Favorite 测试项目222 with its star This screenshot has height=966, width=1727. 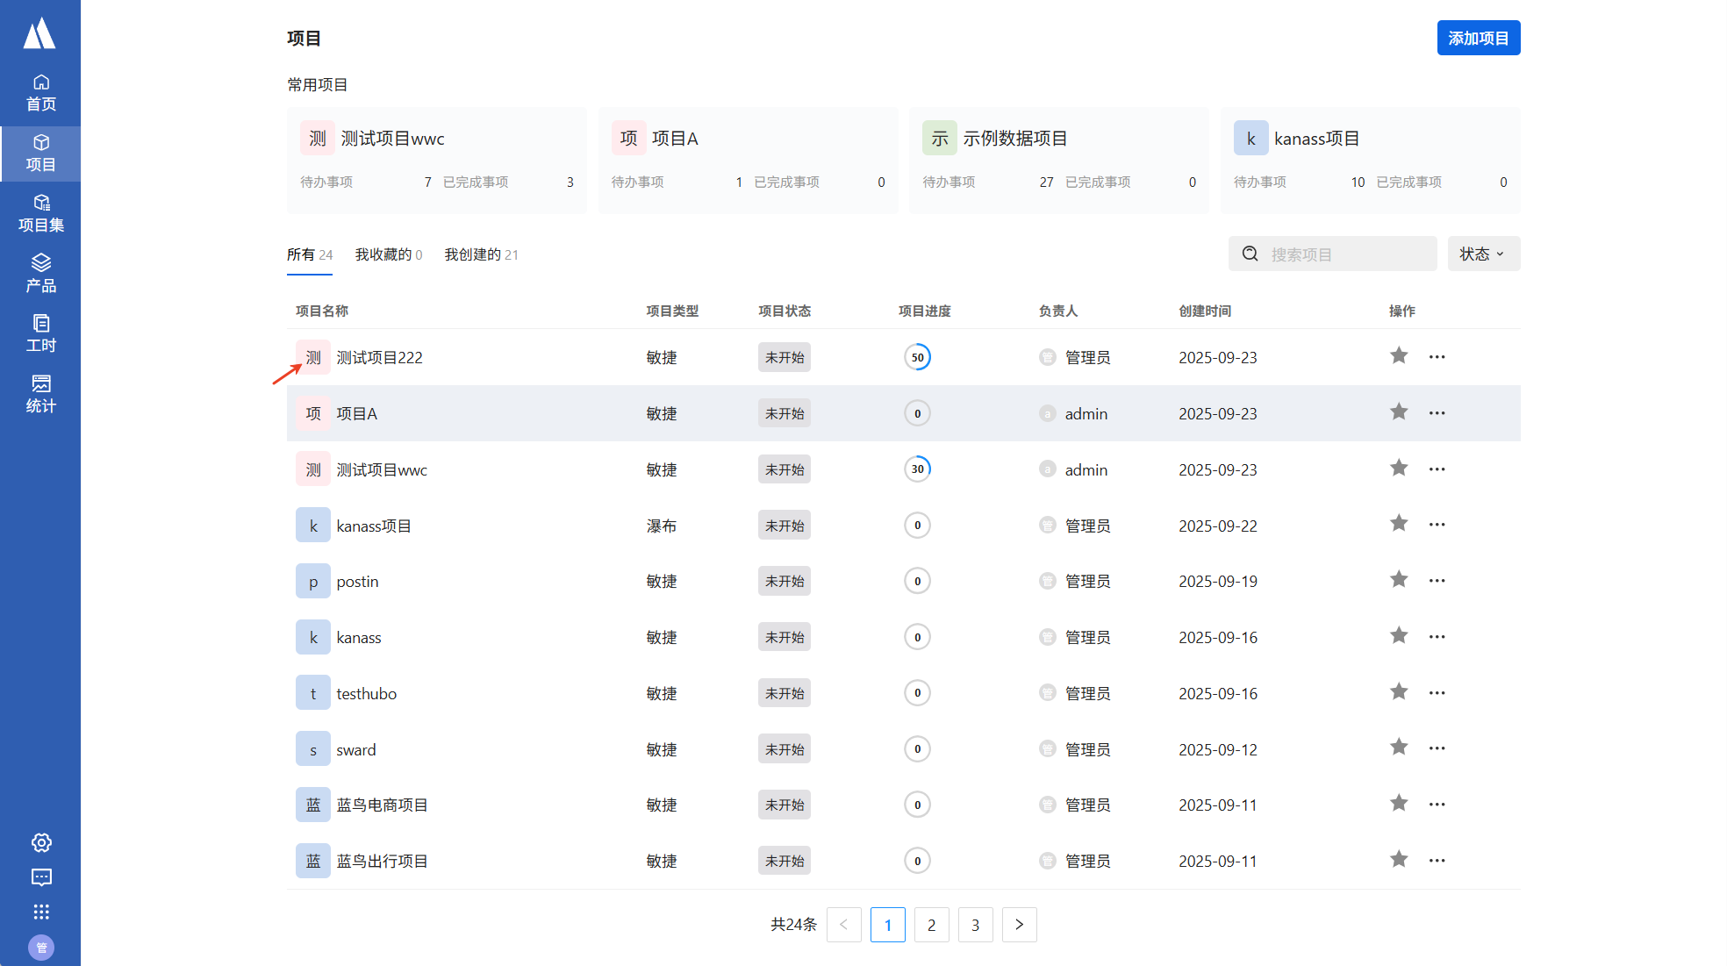point(1399,355)
